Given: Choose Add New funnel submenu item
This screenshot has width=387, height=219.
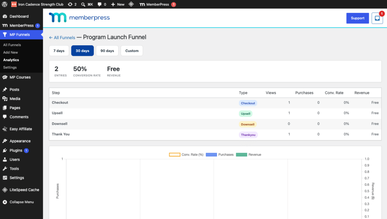Looking at the screenshot, I should click(x=11, y=52).
